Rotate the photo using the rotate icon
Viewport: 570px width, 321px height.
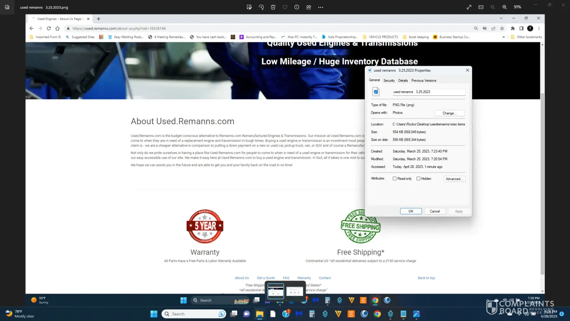[261, 7]
